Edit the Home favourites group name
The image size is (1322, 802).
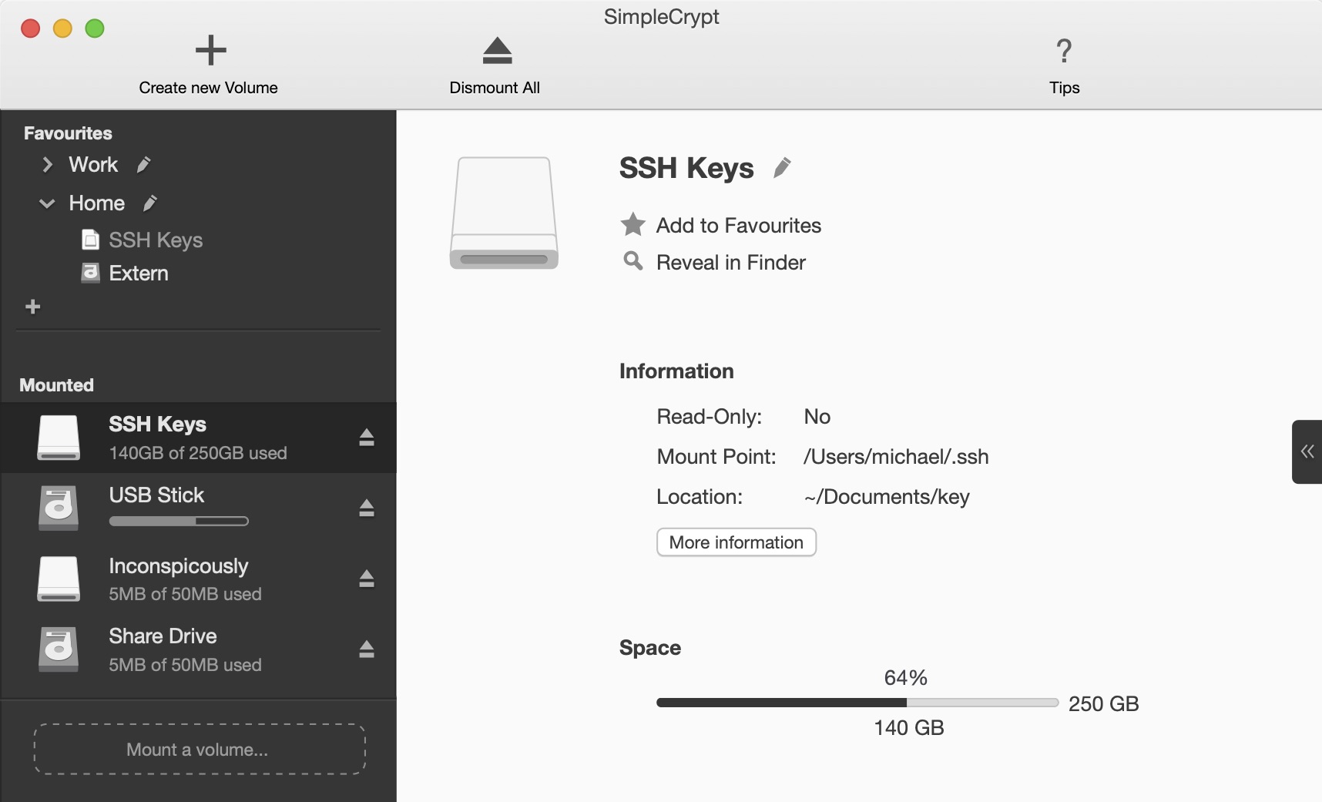150,203
